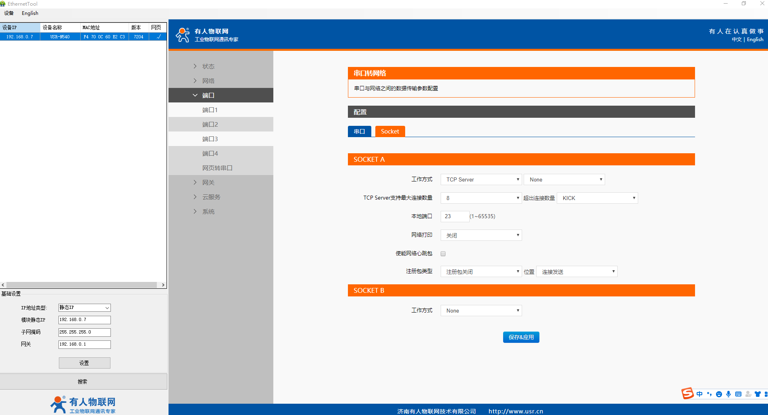
Task: Open the soft keyboard icon in IME bar
Action: click(738, 394)
